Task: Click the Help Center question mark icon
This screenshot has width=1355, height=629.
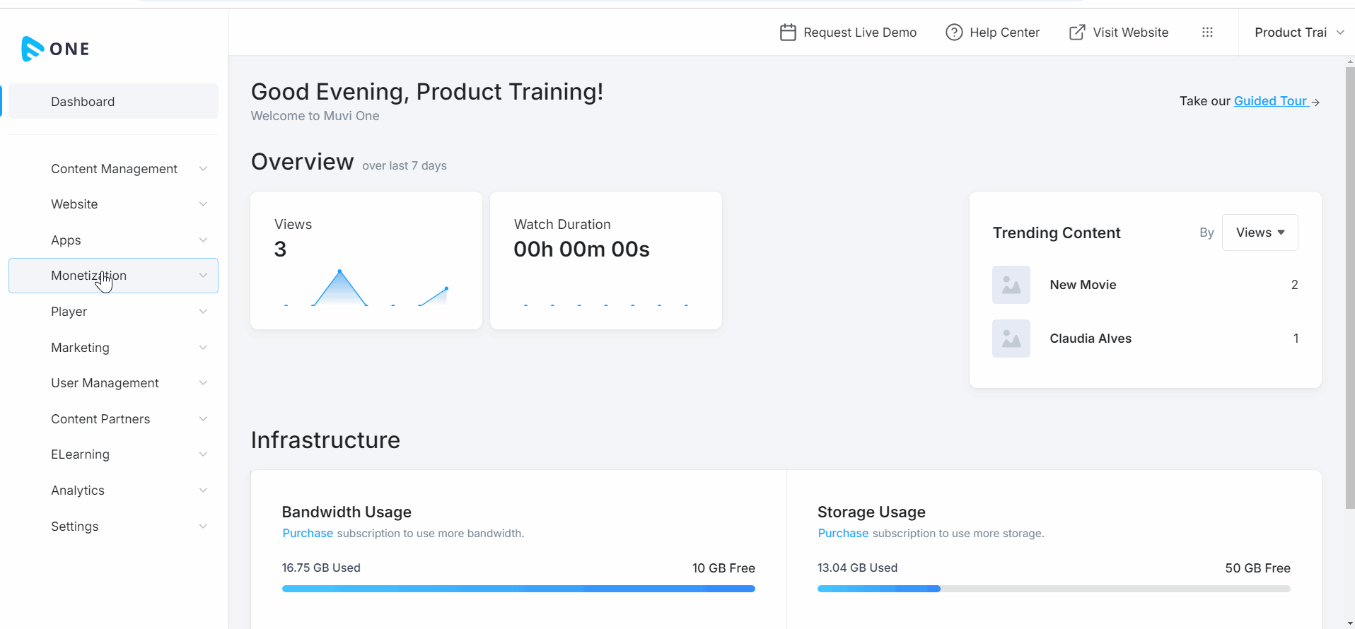Action: pos(953,33)
